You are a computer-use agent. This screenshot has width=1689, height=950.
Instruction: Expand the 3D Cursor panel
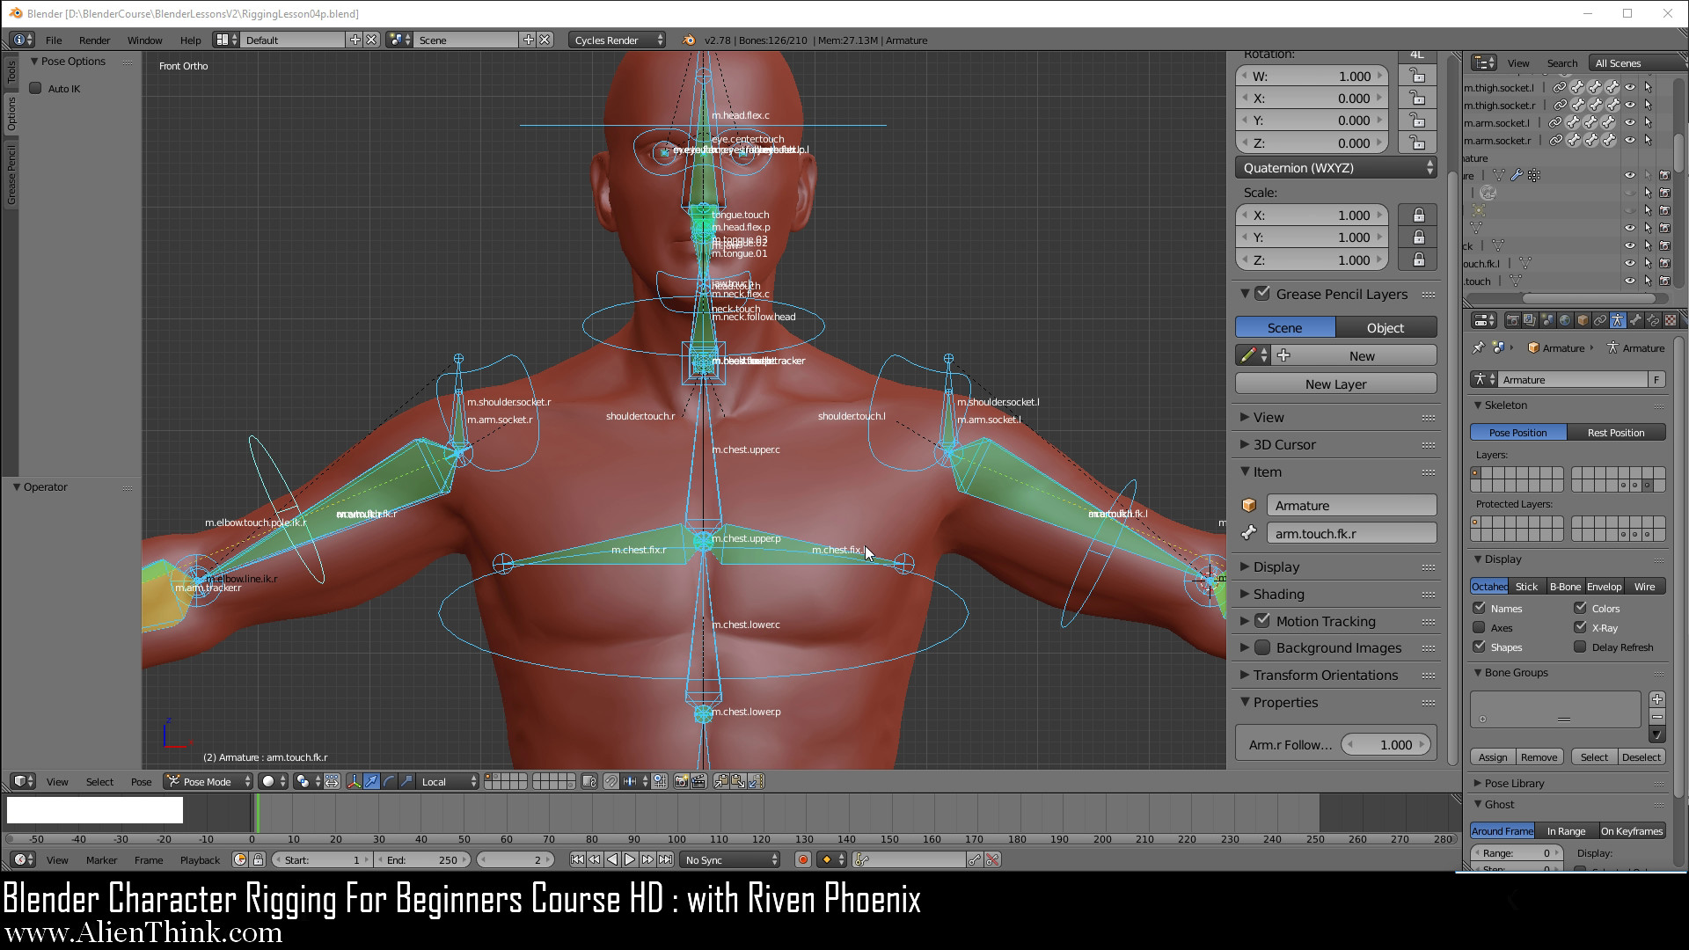click(1284, 444)
